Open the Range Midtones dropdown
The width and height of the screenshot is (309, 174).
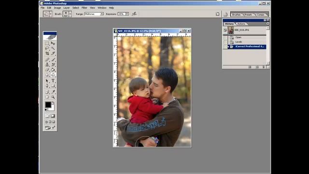pyautogui.click(x=102, y=14)
